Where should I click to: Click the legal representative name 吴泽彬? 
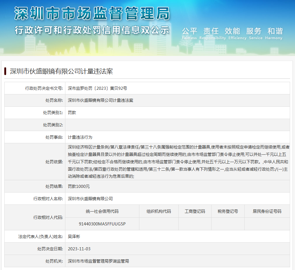coord(74,236)
